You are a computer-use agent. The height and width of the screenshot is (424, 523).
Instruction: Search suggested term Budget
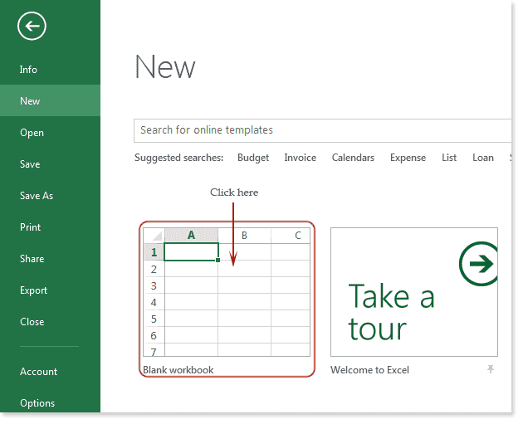pyautogui.click(x=253, y=158)
